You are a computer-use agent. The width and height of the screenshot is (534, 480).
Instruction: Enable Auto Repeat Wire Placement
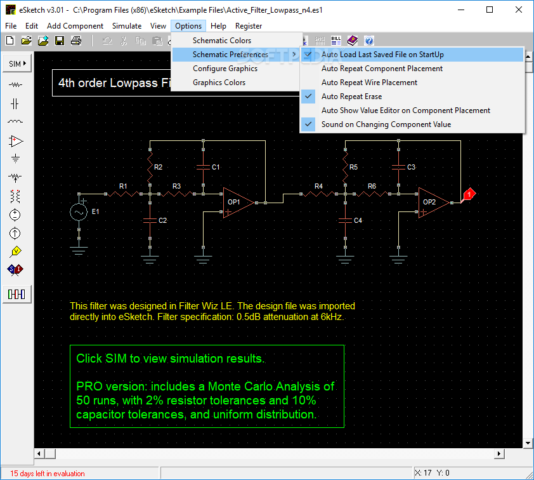412,83
